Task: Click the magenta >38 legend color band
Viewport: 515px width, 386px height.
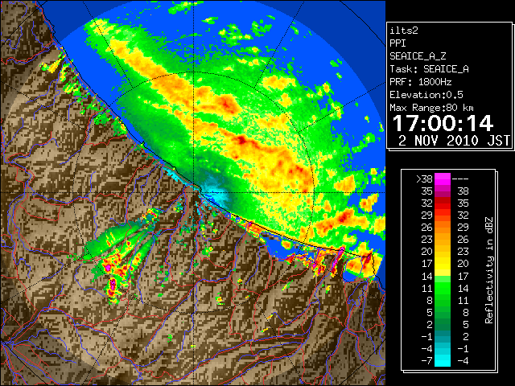Action: point(443,179)
